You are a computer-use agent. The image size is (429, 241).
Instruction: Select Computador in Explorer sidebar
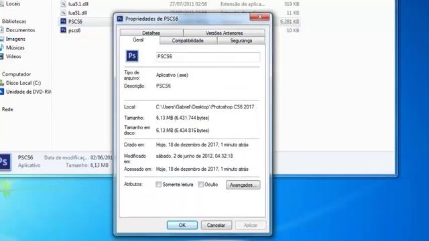point(16,74)
